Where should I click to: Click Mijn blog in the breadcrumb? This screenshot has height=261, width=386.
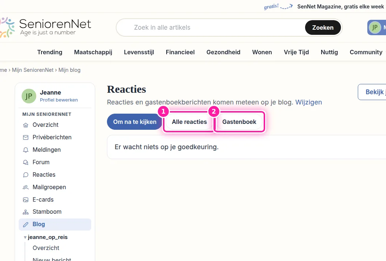click(70, 70)
